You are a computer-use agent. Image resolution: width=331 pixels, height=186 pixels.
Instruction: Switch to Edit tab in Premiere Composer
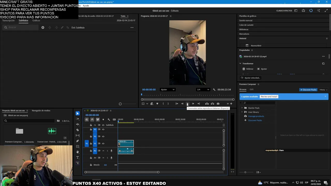pos(252,89)
